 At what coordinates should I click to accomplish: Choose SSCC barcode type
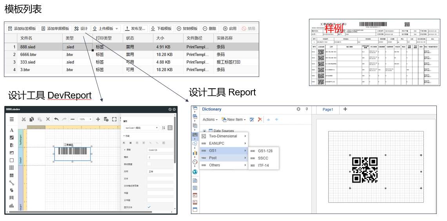pos(263,158)
